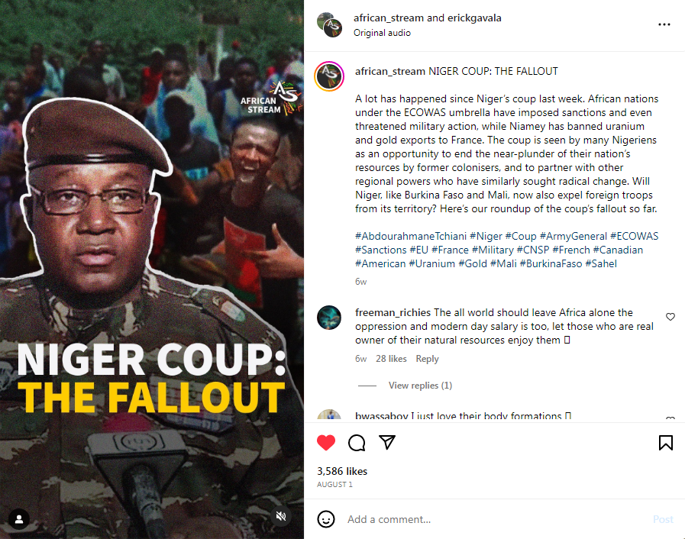
Task: Show tagged people icon on video
Action: [x=19, y=519]
